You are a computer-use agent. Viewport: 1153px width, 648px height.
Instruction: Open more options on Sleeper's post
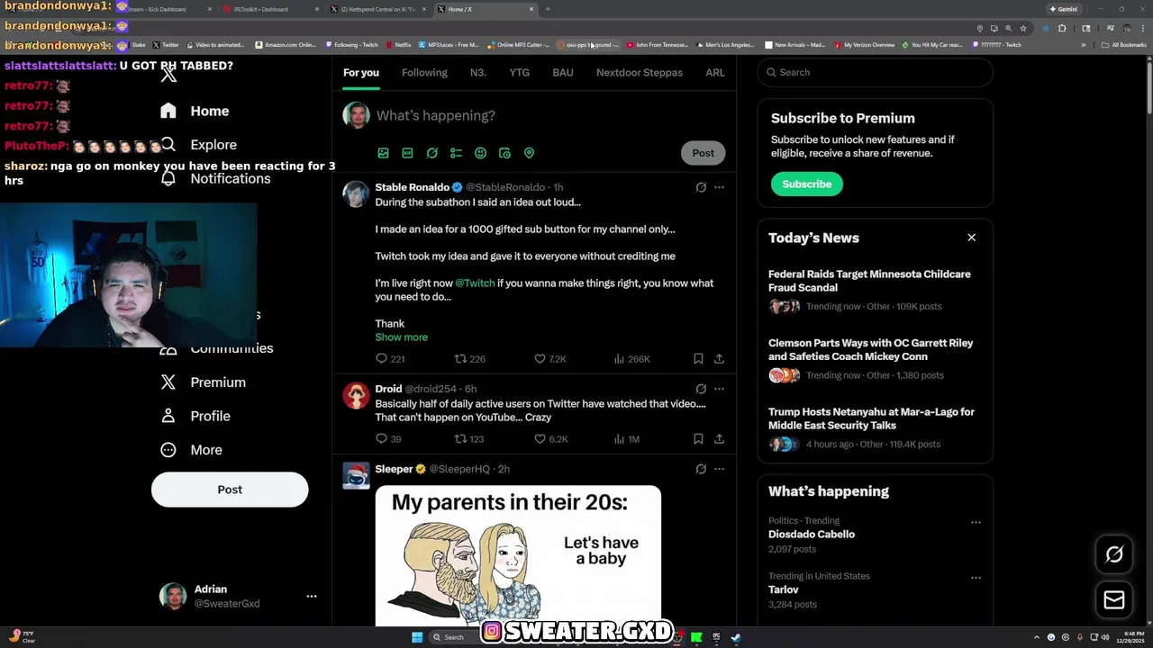pyautogui.click(x=719, y=469)
